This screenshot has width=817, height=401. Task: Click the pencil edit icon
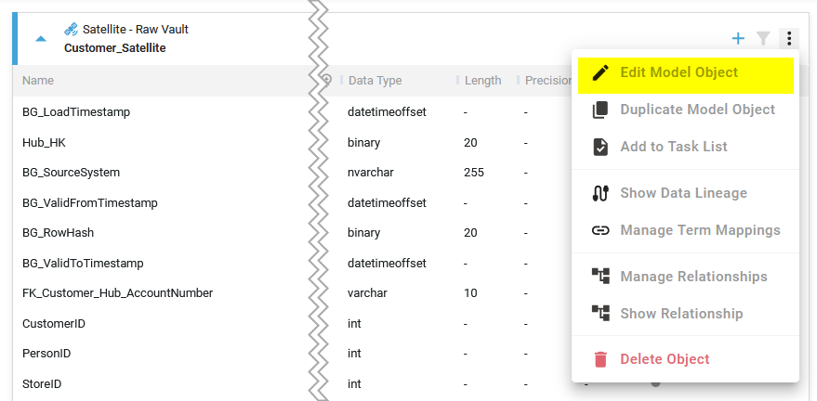pyautogui.click(x=600, y=72)
